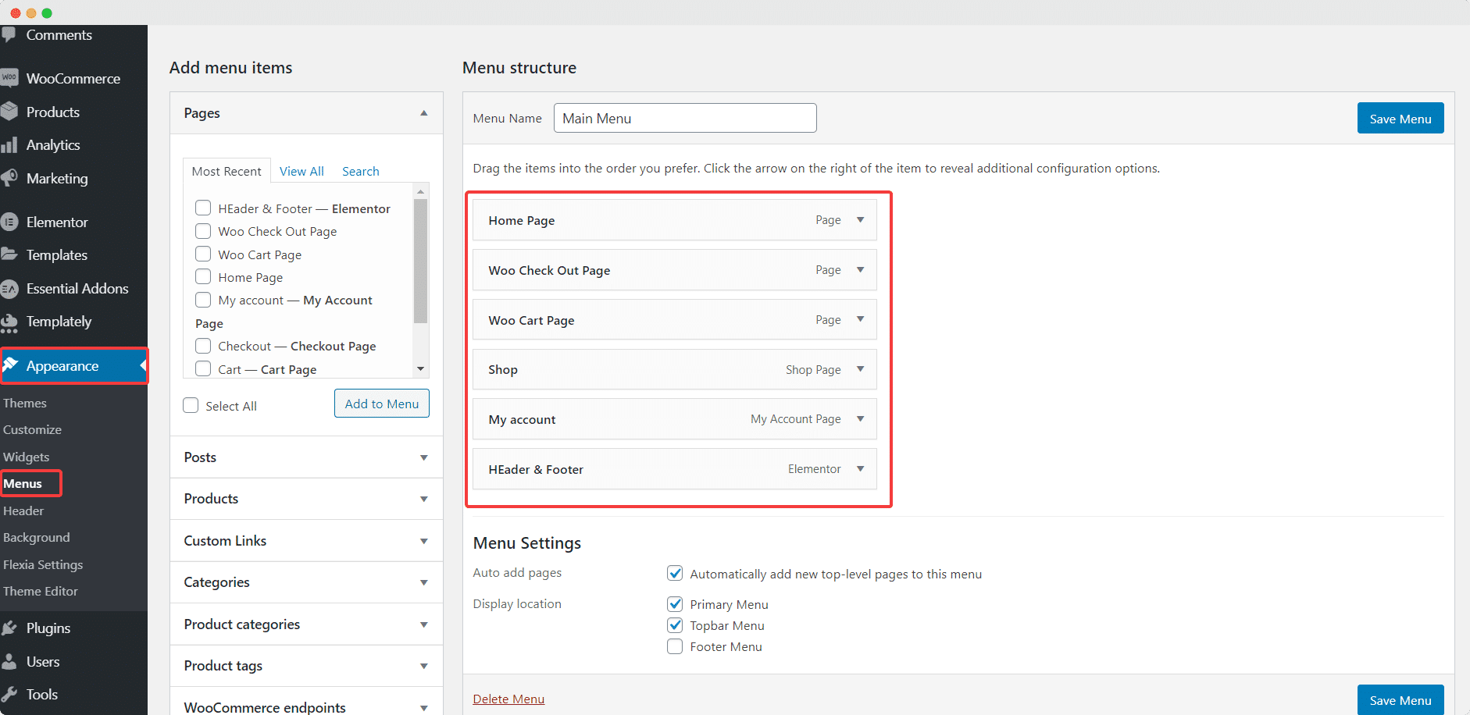Viewport: 1470px width, 715px height.
Task: Check the Woo Cart Page checkbox
Action: click(202, 254)
